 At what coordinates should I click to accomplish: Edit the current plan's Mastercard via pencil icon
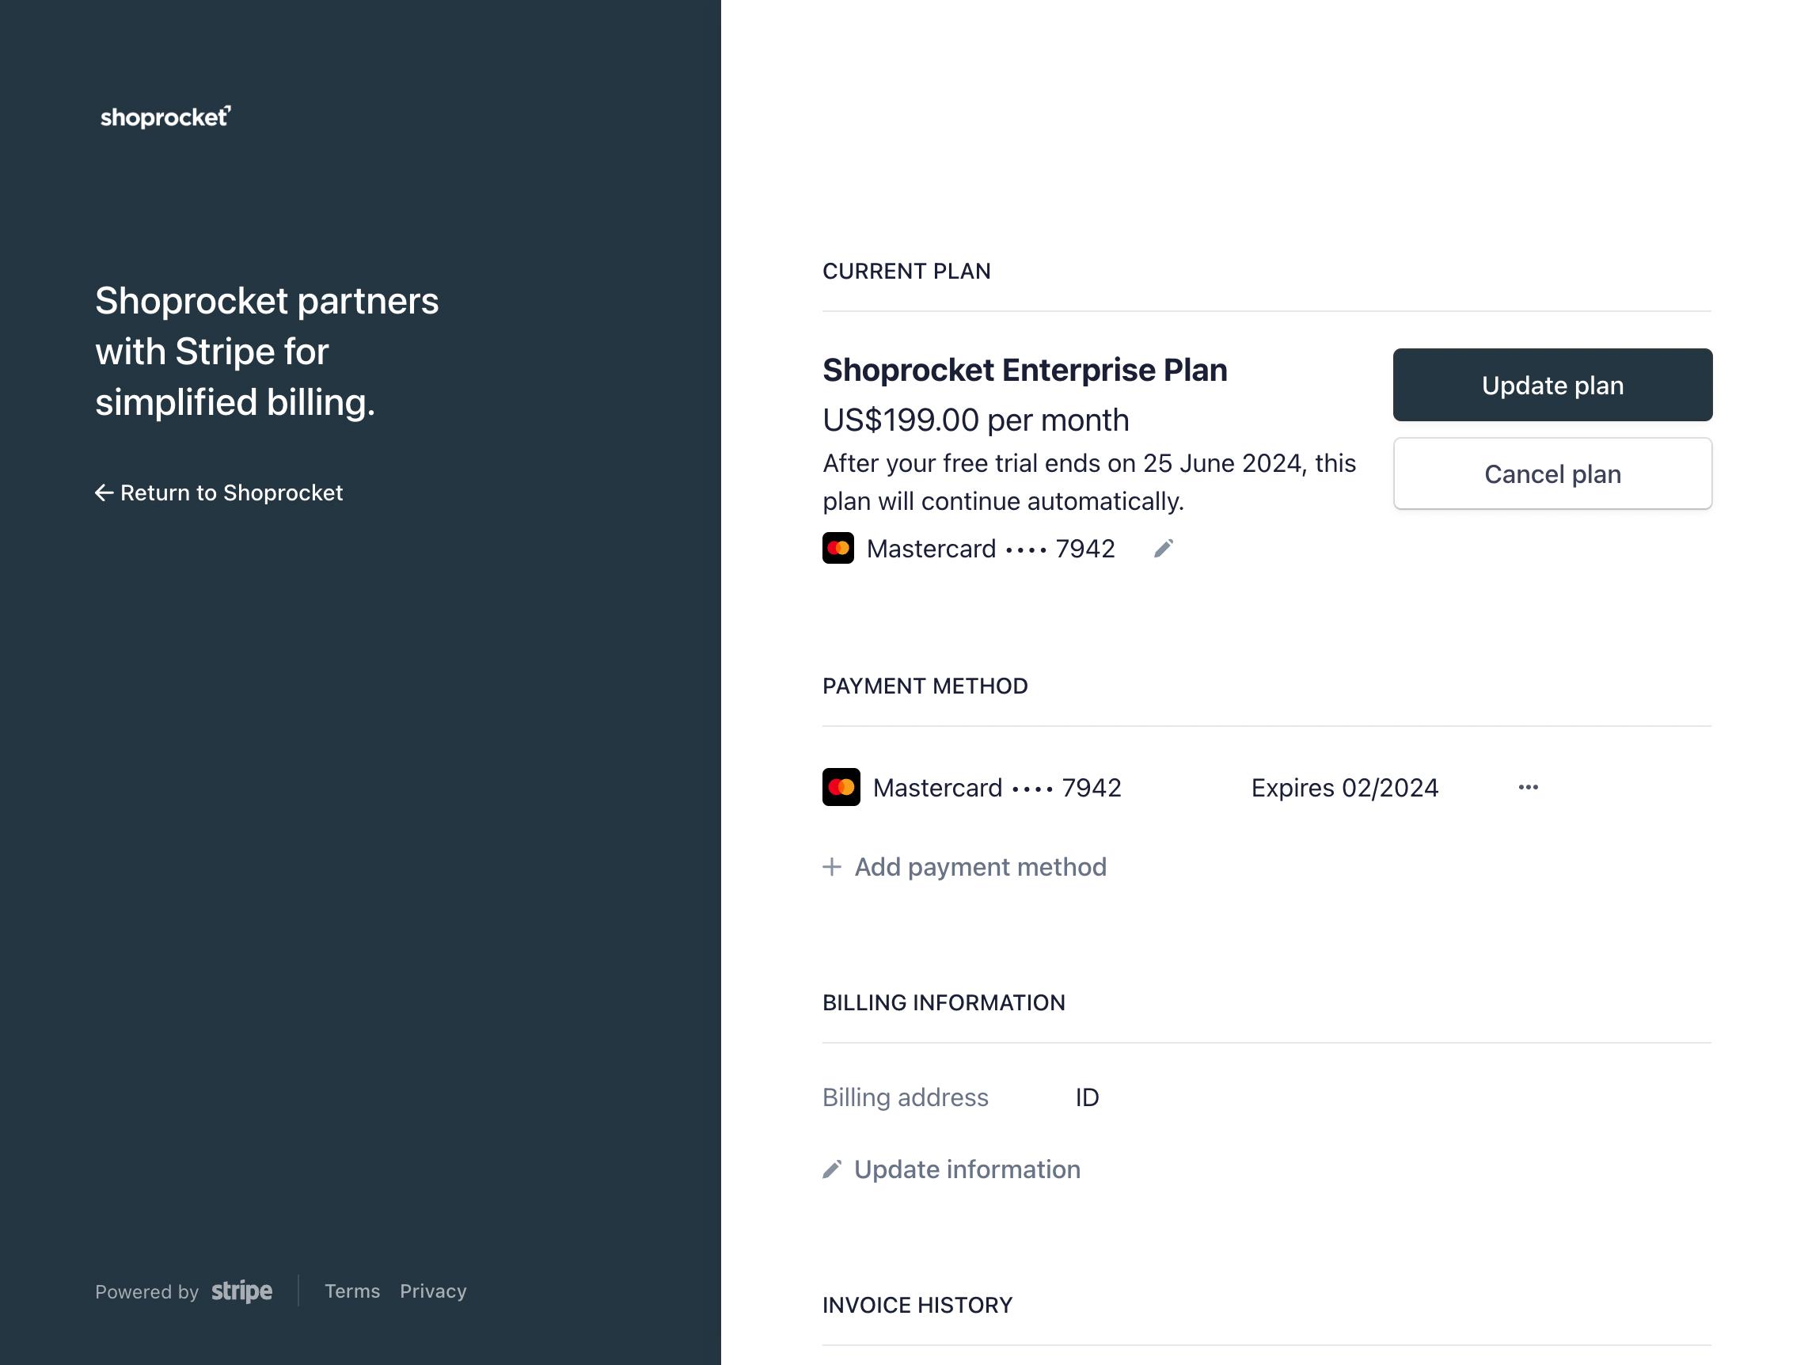pyautogui.click(x=1163, y=549)
